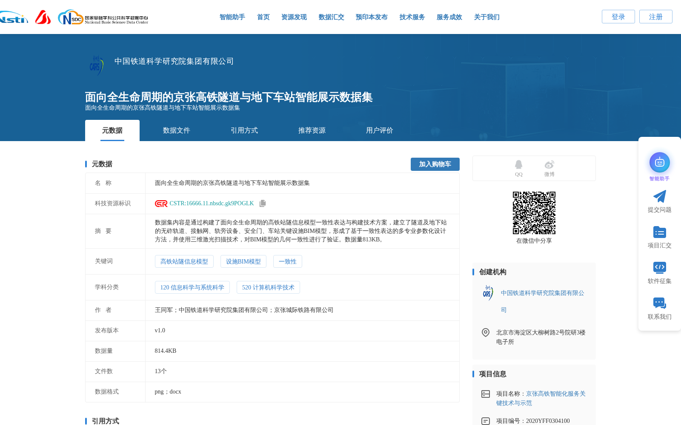Open the NSTI logo link
681x425 pixels.
pos(14,17)
